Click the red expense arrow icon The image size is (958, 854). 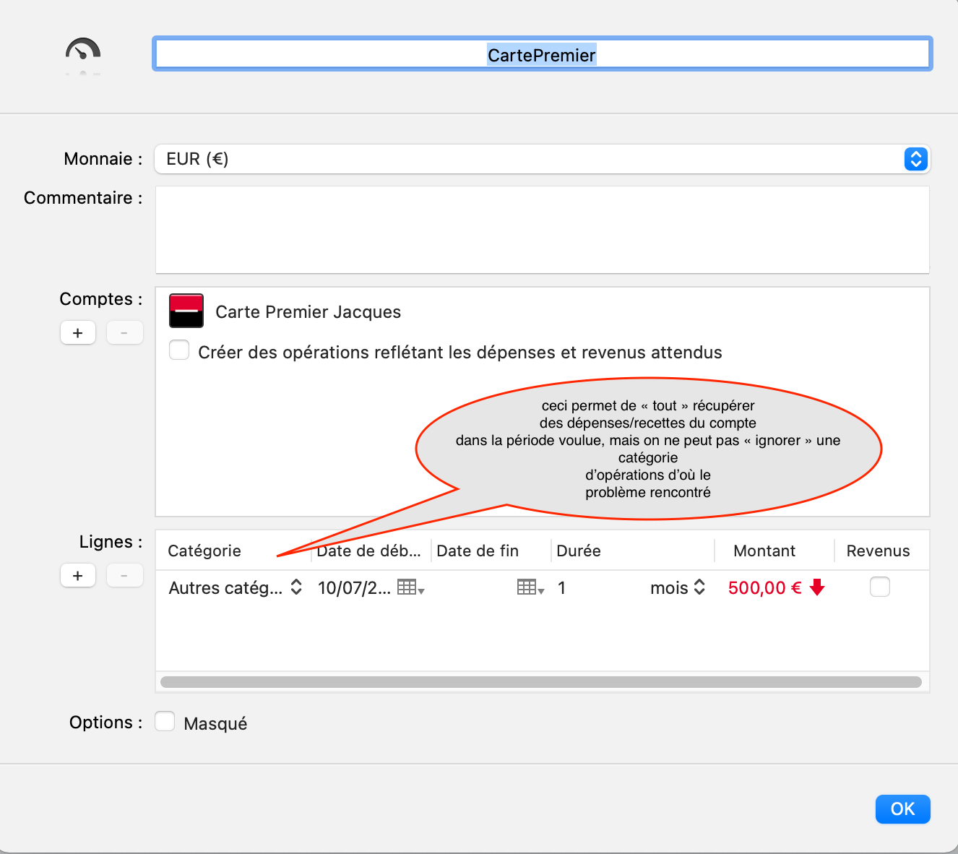coord(817,587)
